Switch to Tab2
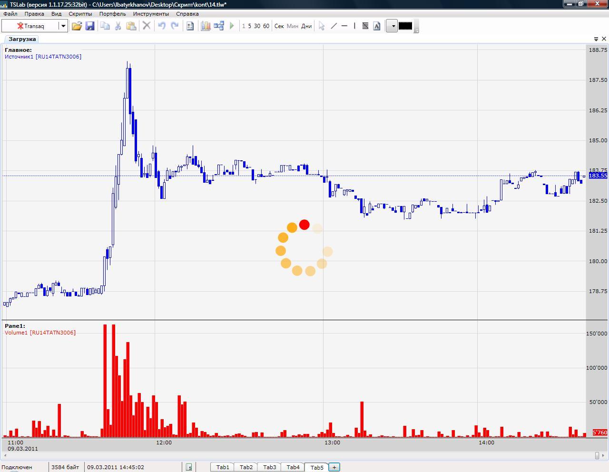Viewport: 609px width, 472px height. (246, 467)
